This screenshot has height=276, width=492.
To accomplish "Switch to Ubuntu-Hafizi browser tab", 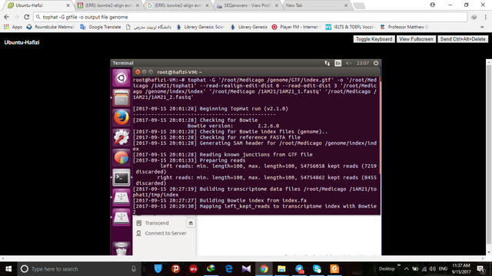I will pos(38,5).
